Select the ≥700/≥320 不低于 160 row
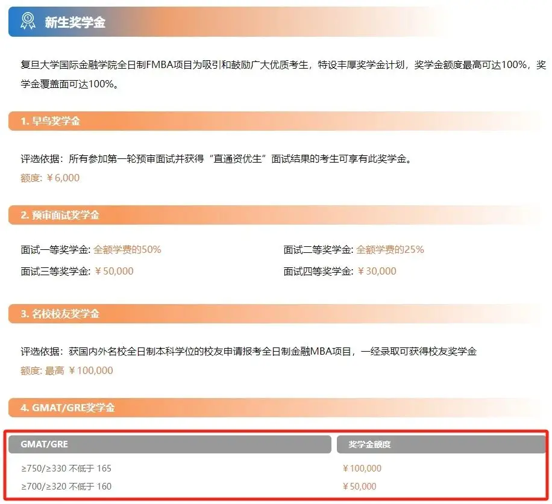 tap(66, 486)
